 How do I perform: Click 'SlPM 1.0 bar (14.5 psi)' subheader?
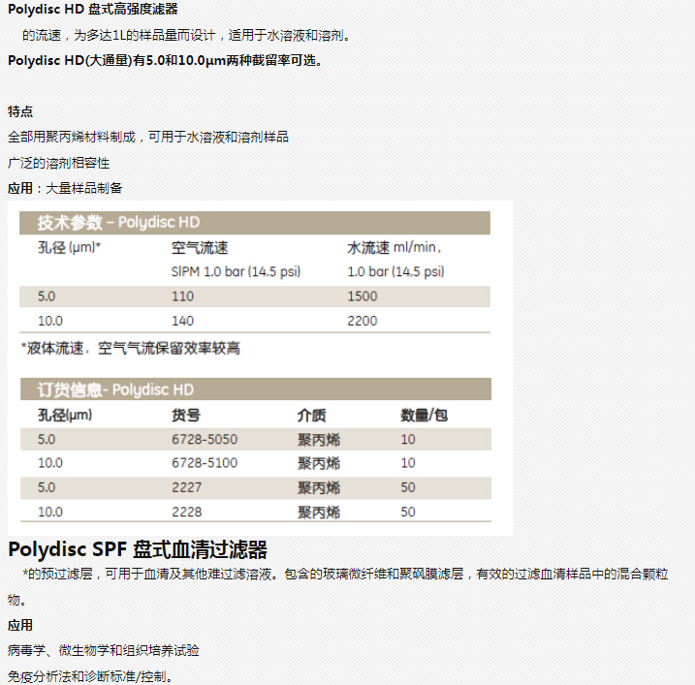pyautogui.click(x=236, y=271)
